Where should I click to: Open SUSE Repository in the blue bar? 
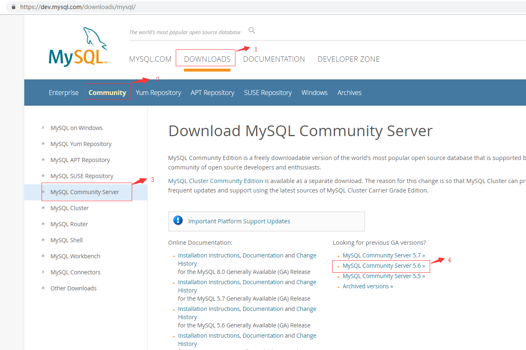point(268,93)
